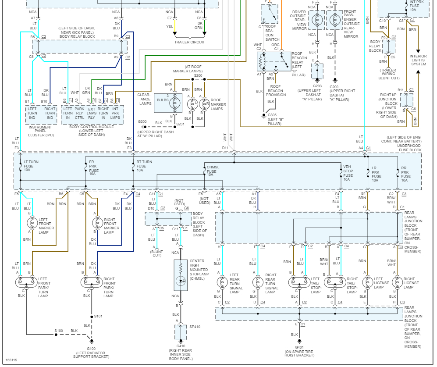
Task: Click the INT PRK LMPS terminal label
Action: 115,113
